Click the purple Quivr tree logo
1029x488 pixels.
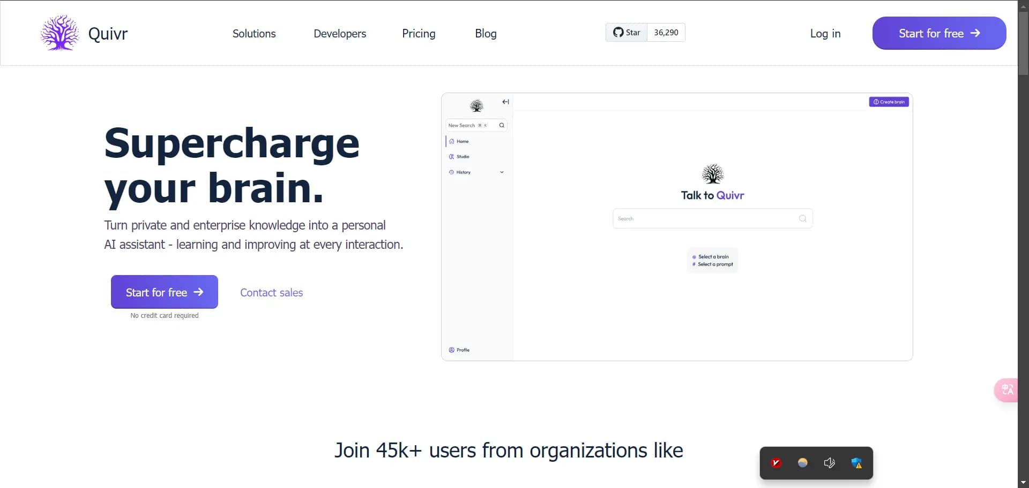coord(59,33)
